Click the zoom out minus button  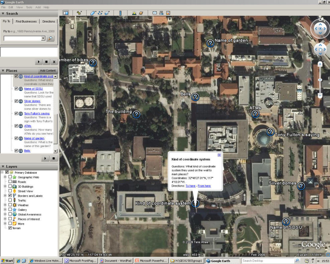pos(320,95)
